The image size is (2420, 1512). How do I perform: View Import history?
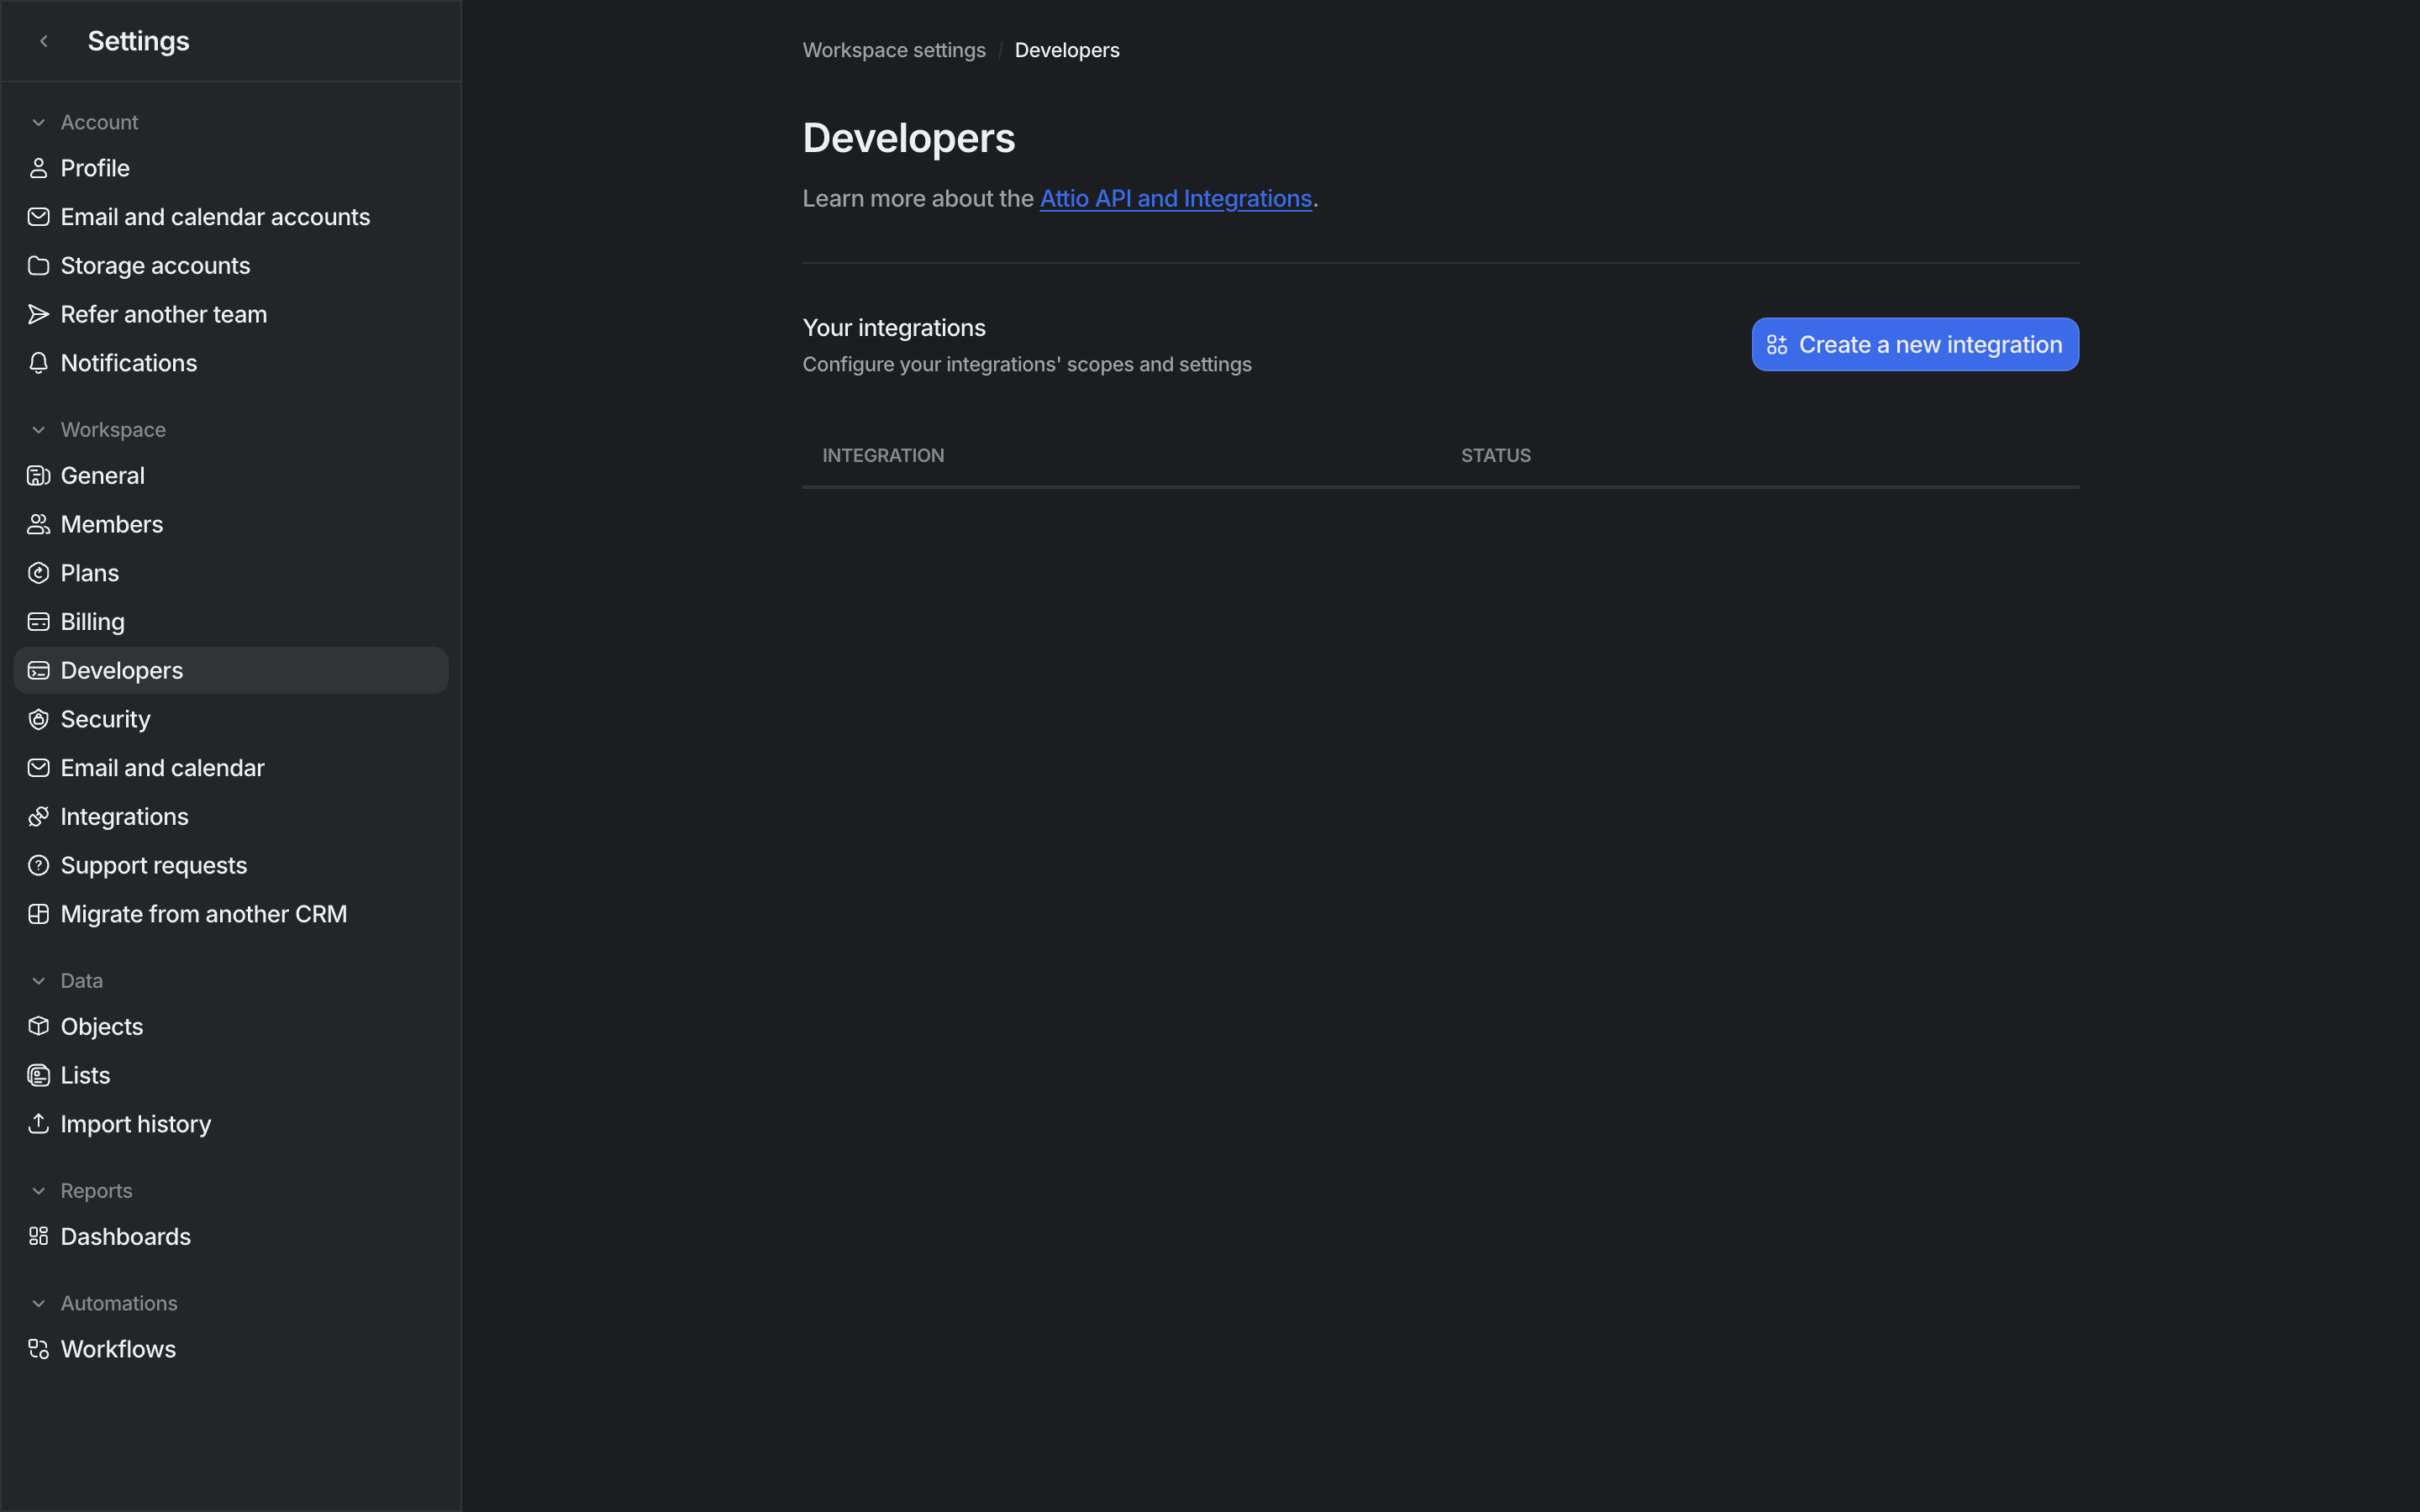point(231,1124)
